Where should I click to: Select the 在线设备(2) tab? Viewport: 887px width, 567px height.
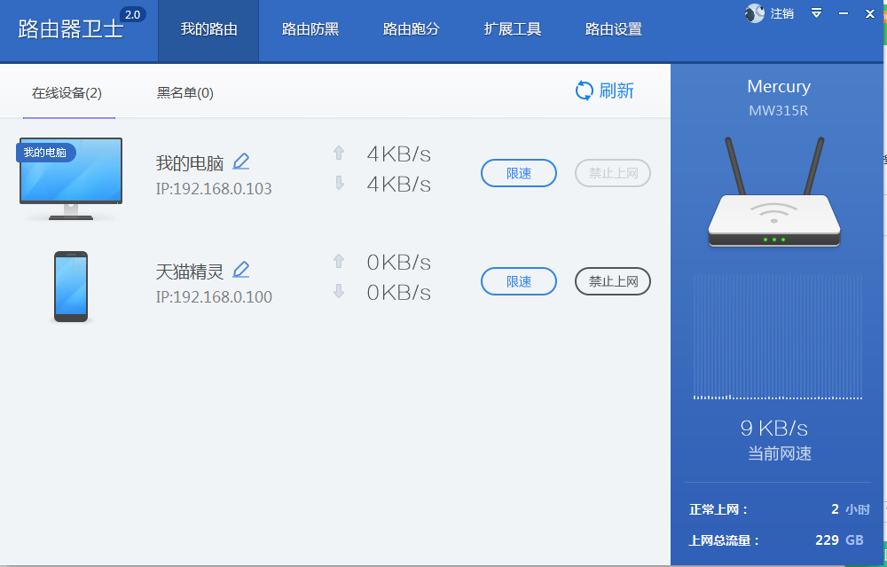(x=68, y=91)
